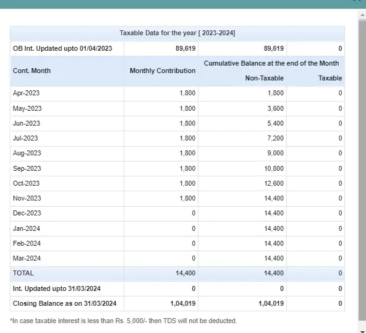Select the Dec-2023 row label
The width and height of the screenshot is (366, 333).
pyautogui.click(x=27, y=213)
